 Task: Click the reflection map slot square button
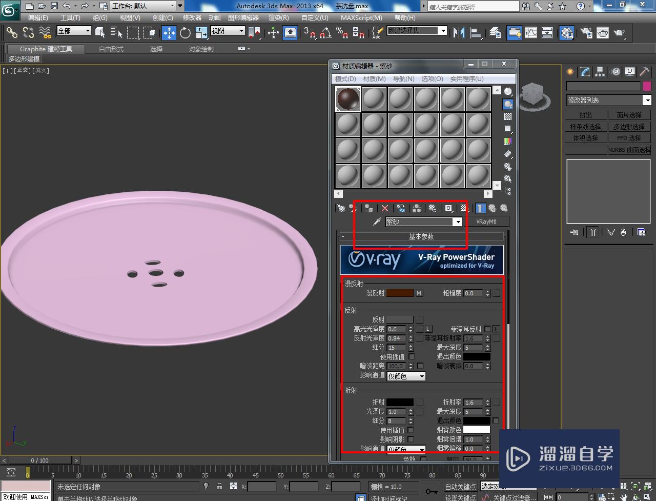click(x=419, y=319)
